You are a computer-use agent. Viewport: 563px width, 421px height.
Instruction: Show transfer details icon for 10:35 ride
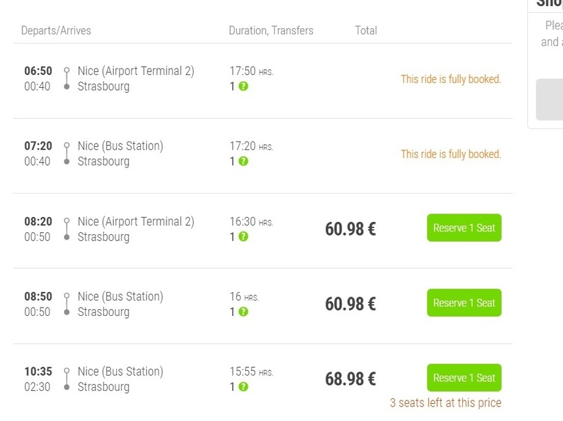click(x=243, y=387)
